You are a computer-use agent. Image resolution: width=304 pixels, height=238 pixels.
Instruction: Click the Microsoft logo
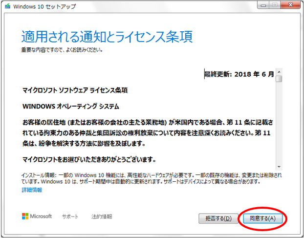pos(37,216)
